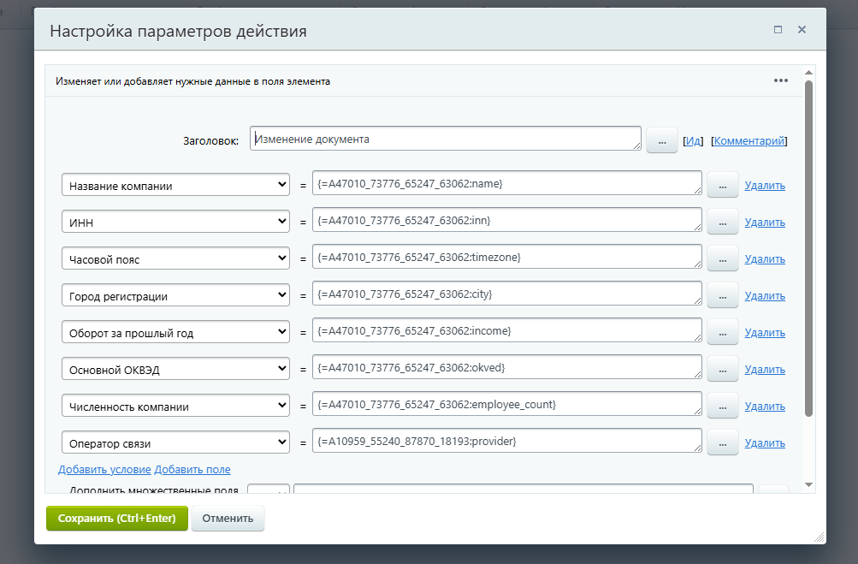Image resolution: width=858 pixels, height=564 pixels.
Task: Click the three-dot menu icon in description bar
Action: tap(780, 80)
